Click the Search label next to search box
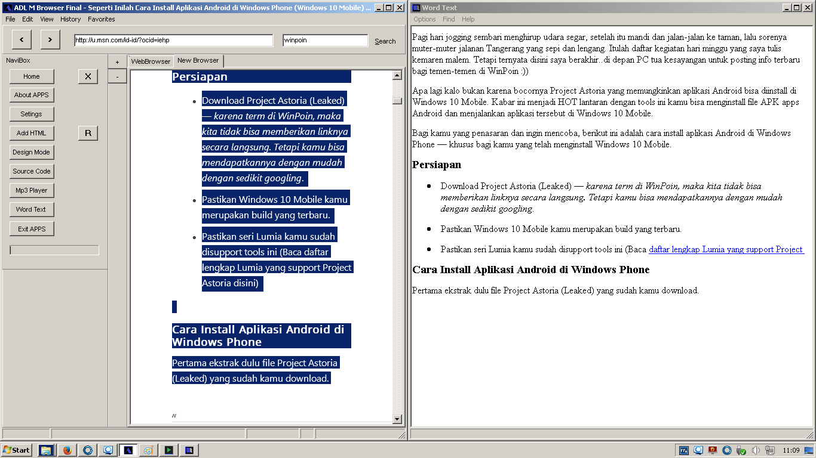 click(x=385, y=41)
